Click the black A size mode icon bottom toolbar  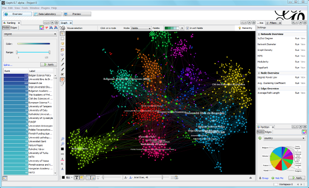tap(126, 178)
